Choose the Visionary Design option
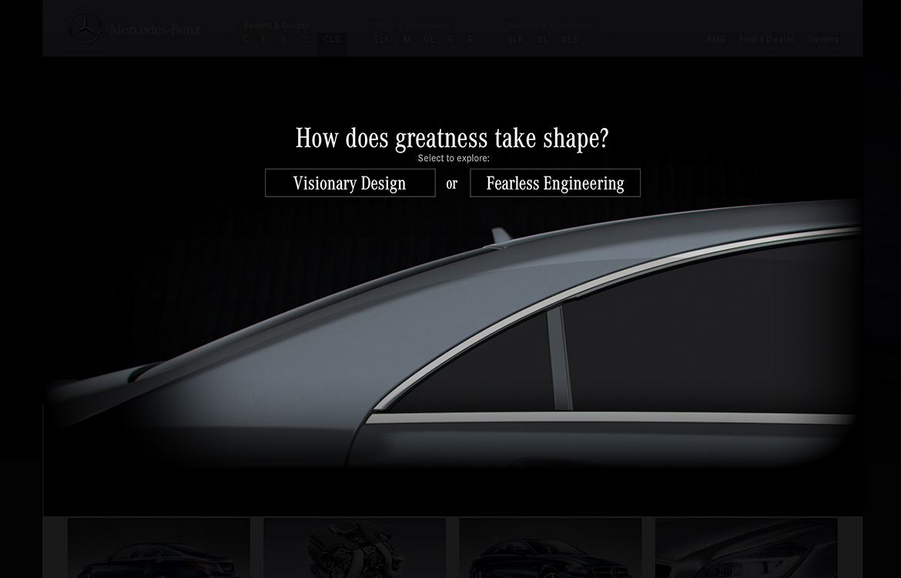Screen dimensions: 901x578 point(350,183)
